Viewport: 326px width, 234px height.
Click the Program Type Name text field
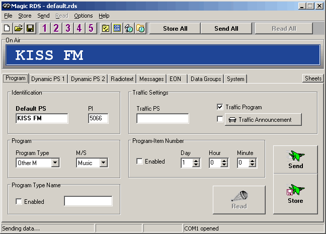tap(88, 201)
